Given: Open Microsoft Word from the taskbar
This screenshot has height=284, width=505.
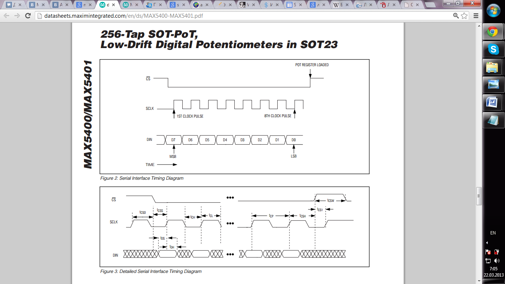Looking at the screenshot, I should tap(494, 102).
